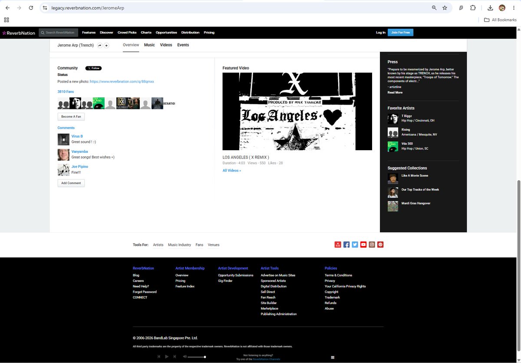Open the Chrome three-dot menu
This screenshot has width=521, height=363.
pyautogui.click(x=514, y=8)
